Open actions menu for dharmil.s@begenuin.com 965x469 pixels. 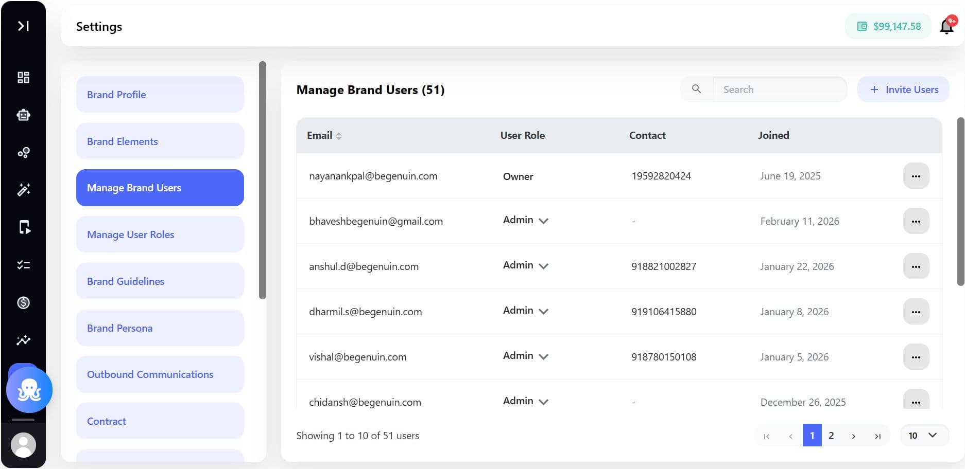(x=916, y=312)
